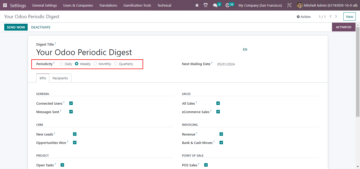Uncheck the New Leads checkbox
The width and height of the screenshot is (360, 169).
(75, 134)
